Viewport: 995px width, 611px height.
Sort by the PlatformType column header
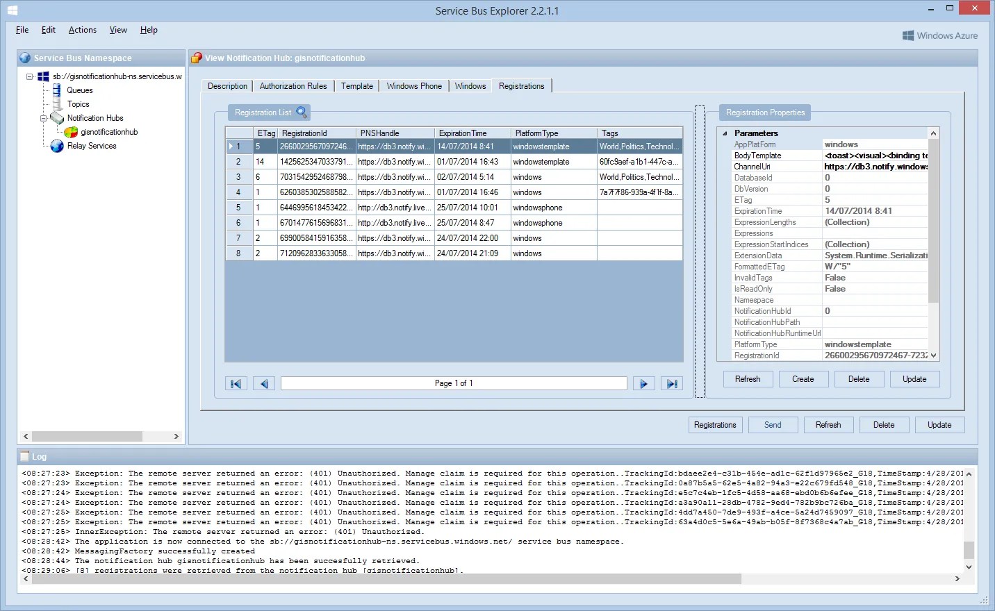coord(554,133)
